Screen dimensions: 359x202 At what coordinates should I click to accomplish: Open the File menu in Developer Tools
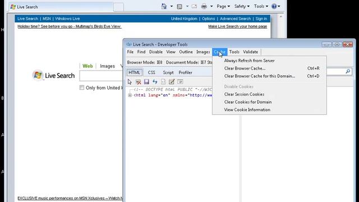130,52
